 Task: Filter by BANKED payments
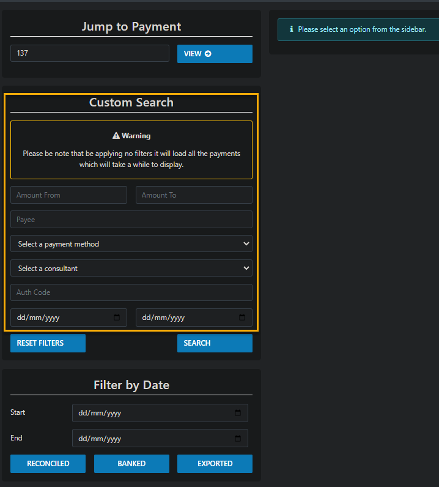point(131,464)
